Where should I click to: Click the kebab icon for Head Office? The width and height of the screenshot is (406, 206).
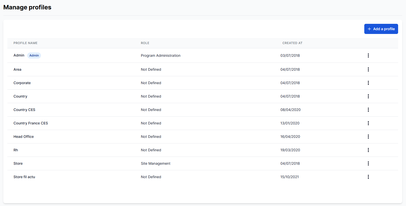(368, 137)
